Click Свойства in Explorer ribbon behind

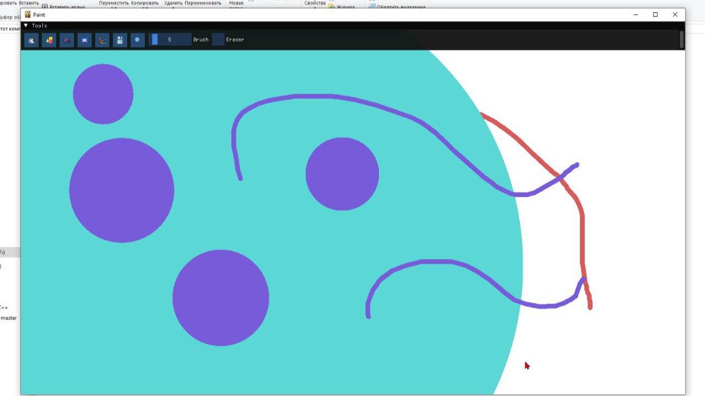315,3
